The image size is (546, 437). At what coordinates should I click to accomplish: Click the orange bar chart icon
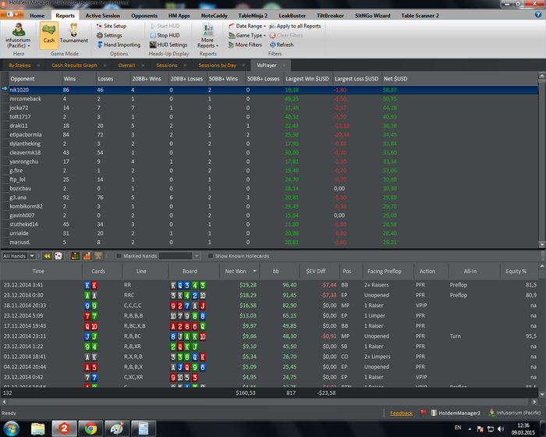point(87,256)
